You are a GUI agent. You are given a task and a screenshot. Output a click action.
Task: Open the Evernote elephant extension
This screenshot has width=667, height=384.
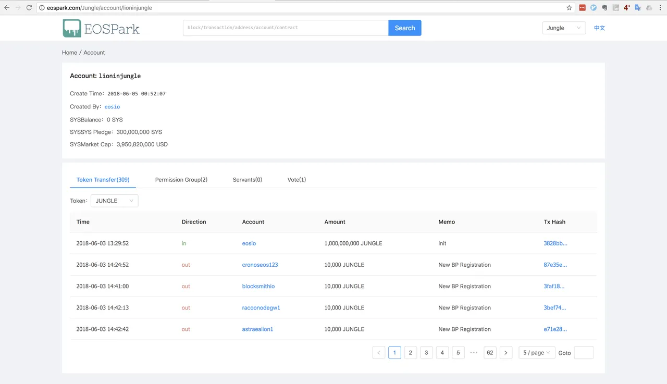click(604, 8)
